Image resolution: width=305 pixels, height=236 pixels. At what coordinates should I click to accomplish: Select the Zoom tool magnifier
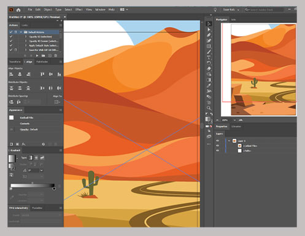(x=209, y=108)
